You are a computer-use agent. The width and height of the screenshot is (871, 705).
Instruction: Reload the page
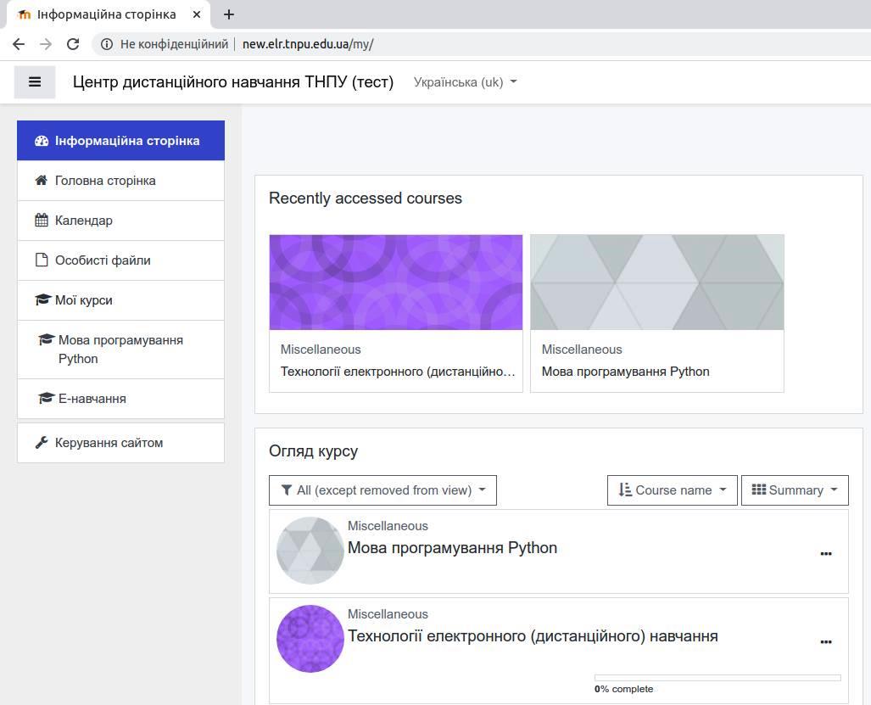(72, 44)
